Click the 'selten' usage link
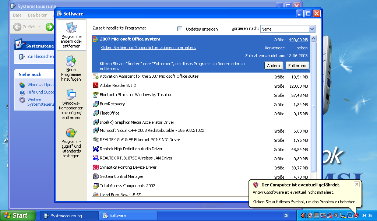 coord(302,48)
